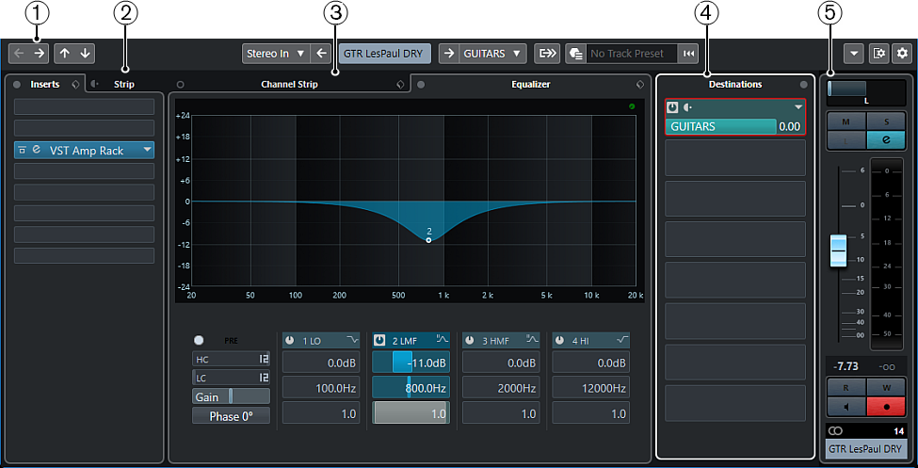Click the EQ band 2 point on the curve

click(429, 240)
